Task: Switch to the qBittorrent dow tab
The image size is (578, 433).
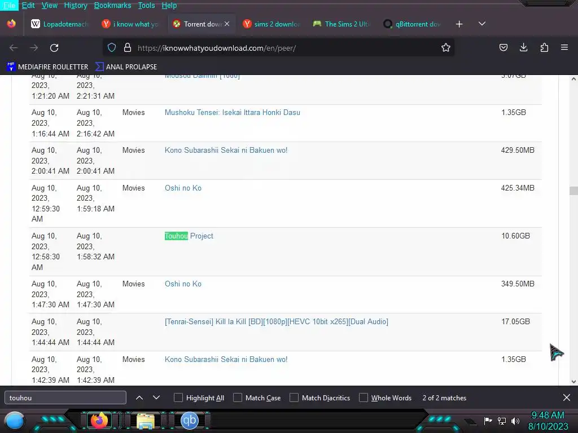Action: (411, 24)
